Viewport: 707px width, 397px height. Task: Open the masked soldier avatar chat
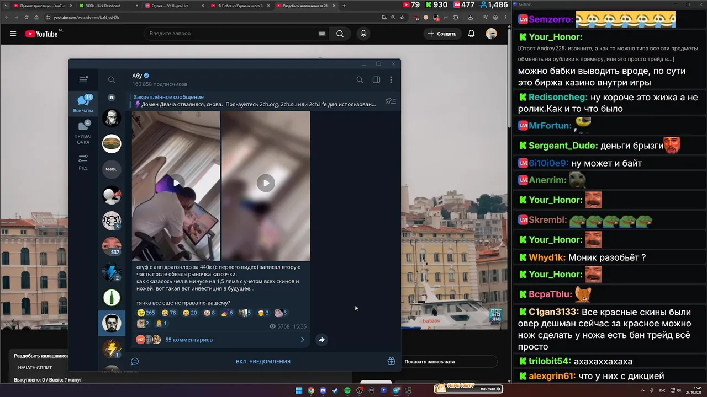point(112,118)
